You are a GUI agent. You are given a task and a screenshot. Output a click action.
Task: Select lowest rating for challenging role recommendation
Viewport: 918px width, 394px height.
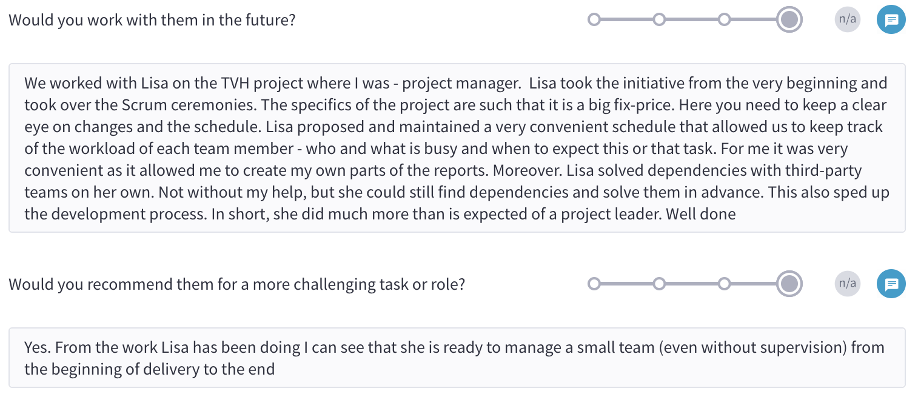(594, 284)
